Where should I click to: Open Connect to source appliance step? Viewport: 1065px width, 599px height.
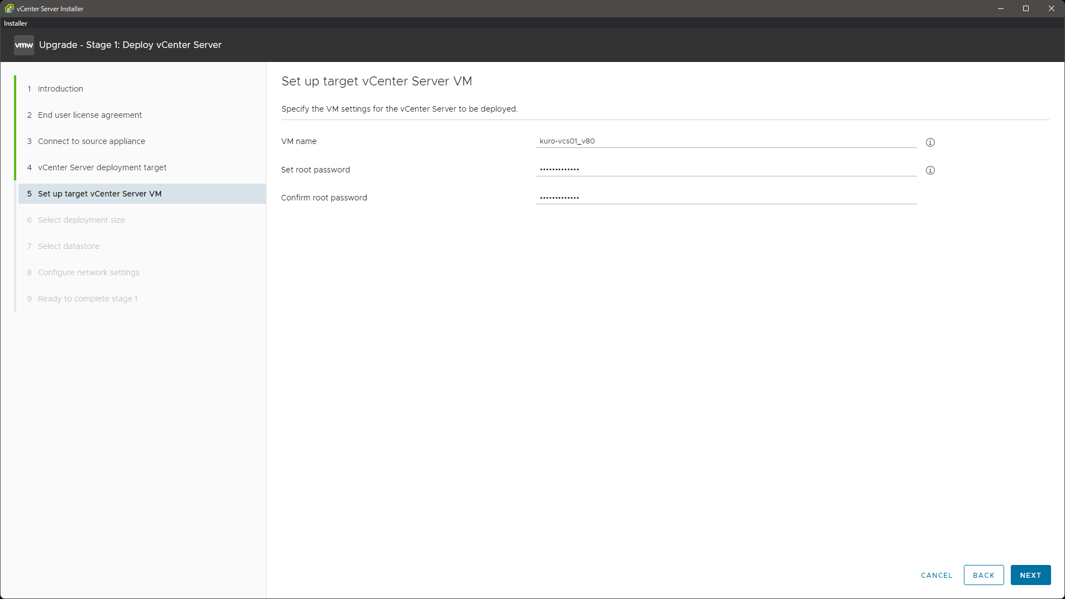[x=91, y=141]
